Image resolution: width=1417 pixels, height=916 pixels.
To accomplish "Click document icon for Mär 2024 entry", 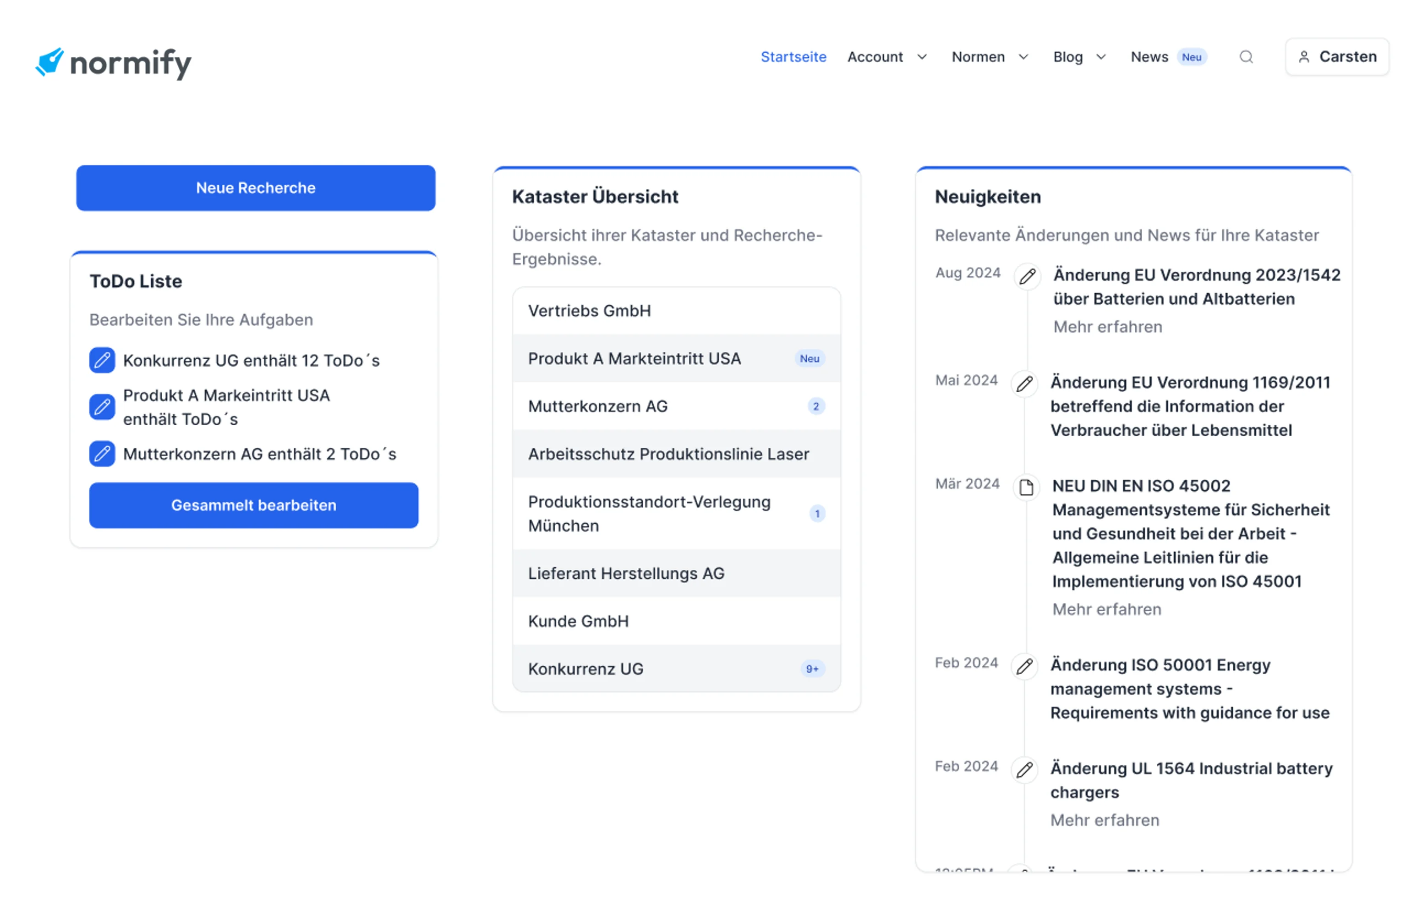I will click(x=1026, y=488).
